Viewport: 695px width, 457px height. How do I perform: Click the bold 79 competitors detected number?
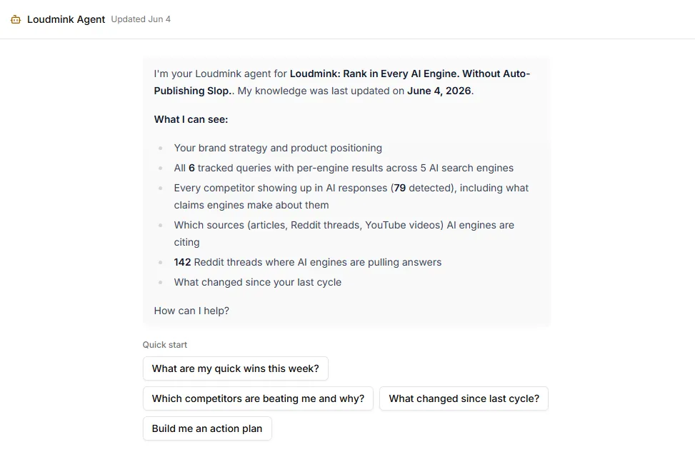[400, 188]
